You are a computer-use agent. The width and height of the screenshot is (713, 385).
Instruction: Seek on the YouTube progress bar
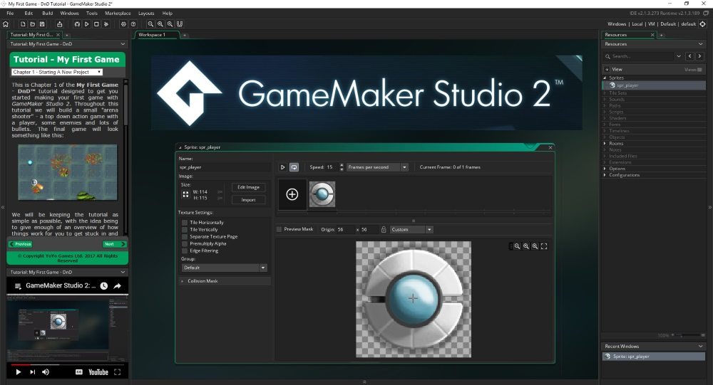[67, 364]
